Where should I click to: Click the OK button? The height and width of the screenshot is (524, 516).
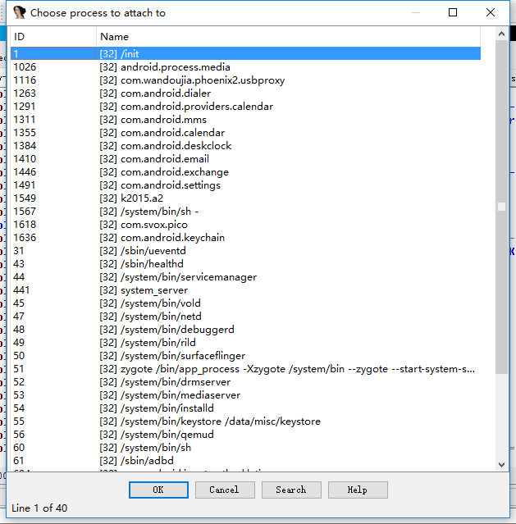coord(158,490)
